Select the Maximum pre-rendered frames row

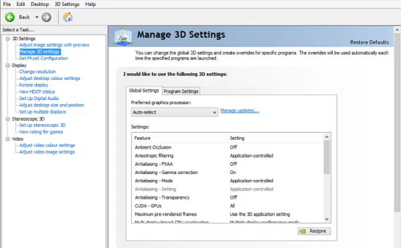pyautogui.click(x=228, y=214)
